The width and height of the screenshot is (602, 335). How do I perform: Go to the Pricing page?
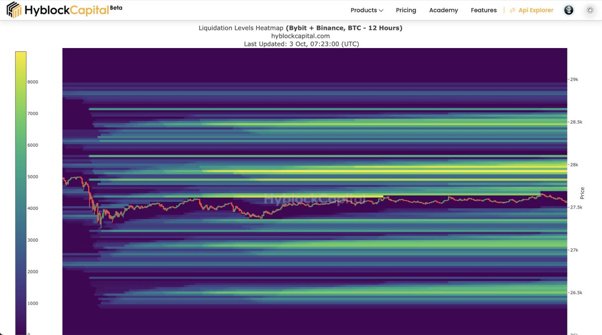406,10
